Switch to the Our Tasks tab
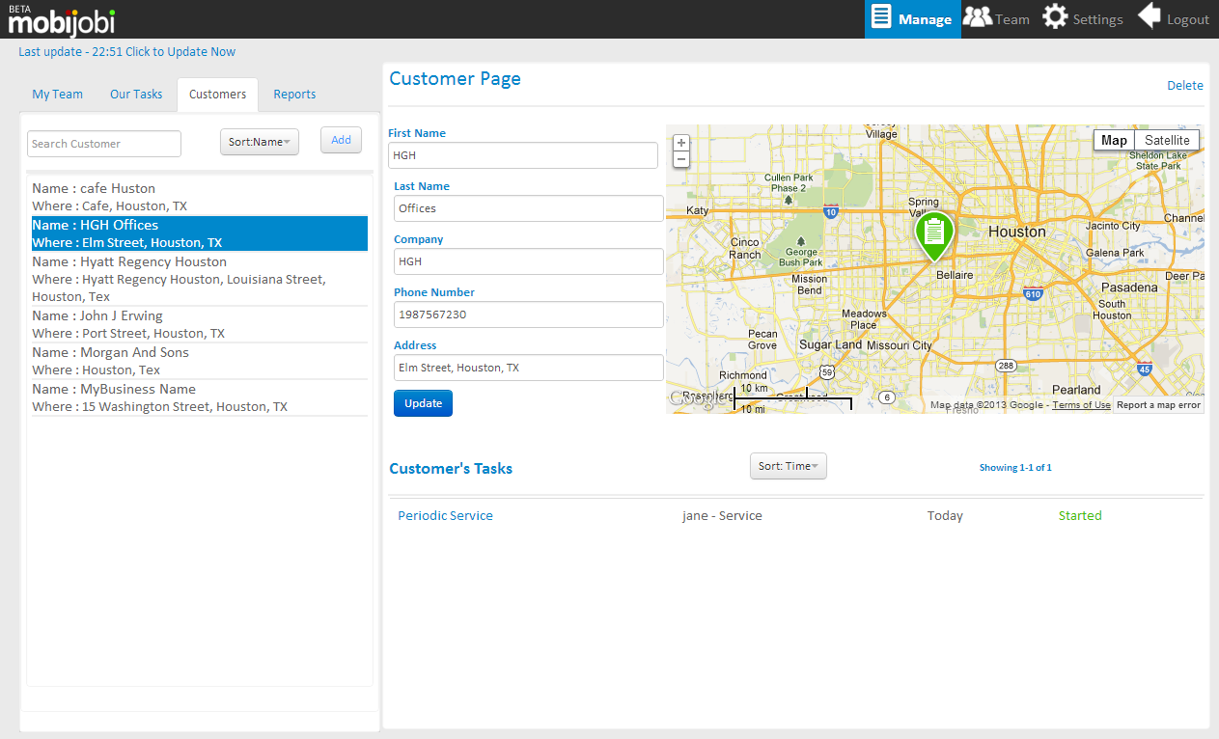The height and width of the screenshot is (739, 1219). [136, 95]
